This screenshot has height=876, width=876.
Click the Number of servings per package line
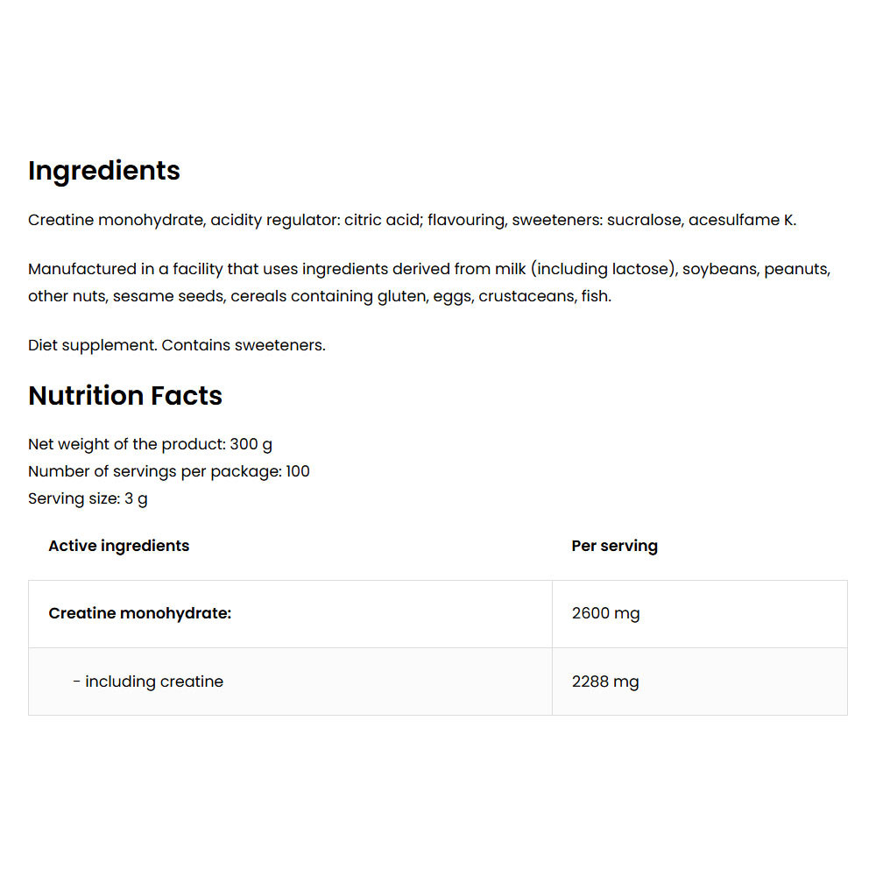coord(168,471)
